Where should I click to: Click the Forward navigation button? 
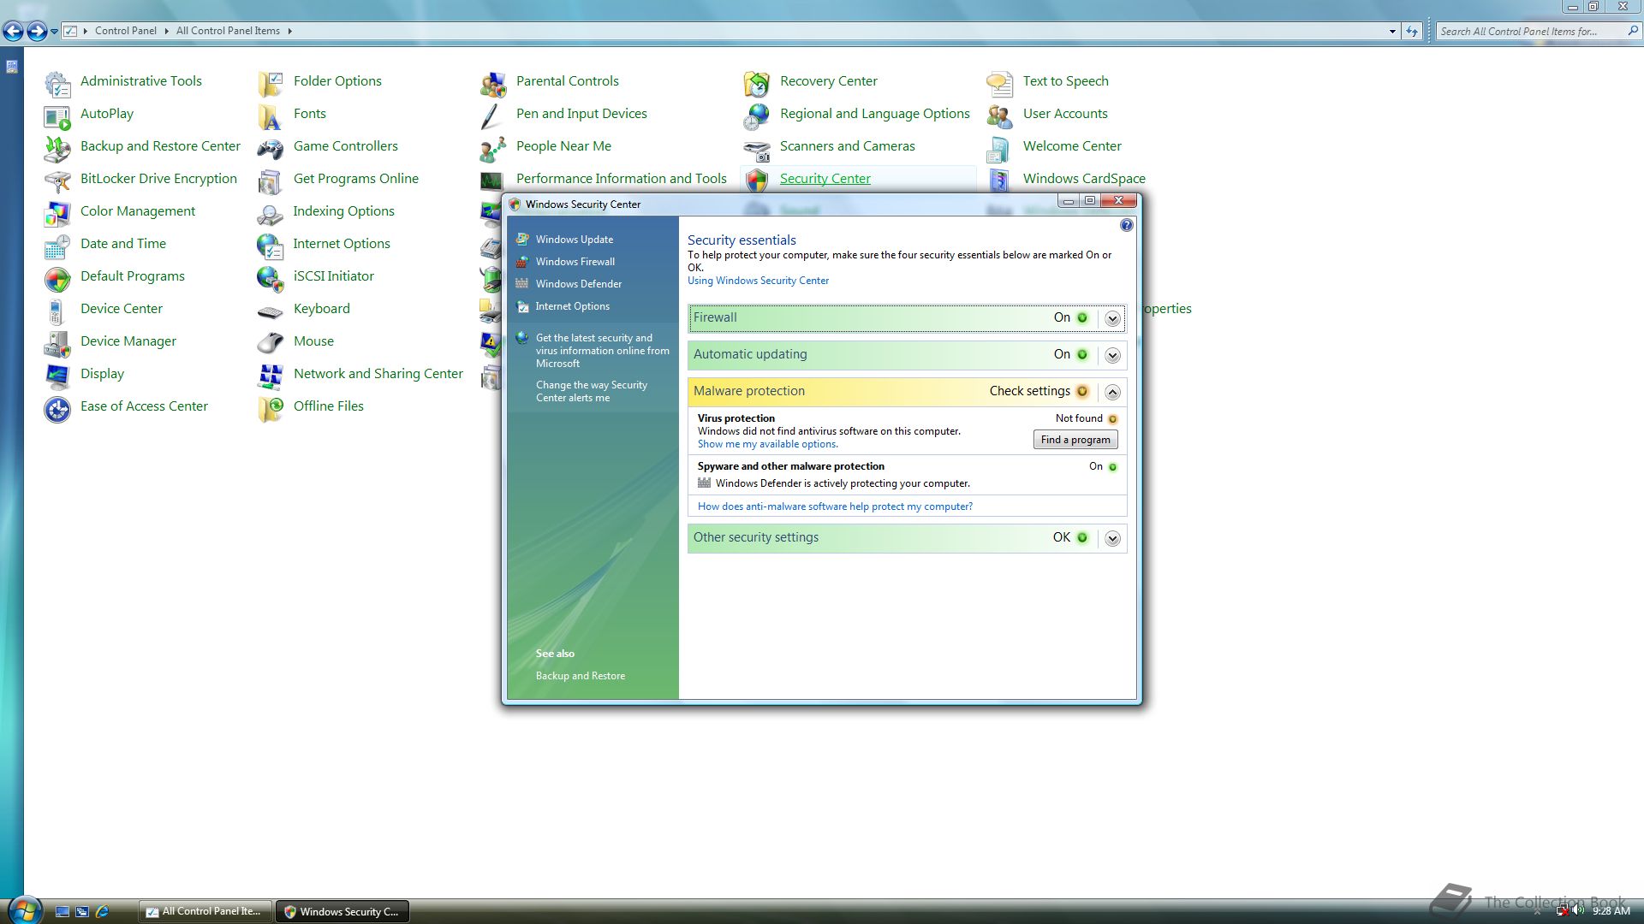[x=37, y=32]
